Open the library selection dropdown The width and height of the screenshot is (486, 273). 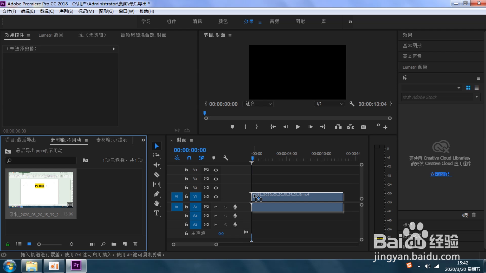point(432,88)
